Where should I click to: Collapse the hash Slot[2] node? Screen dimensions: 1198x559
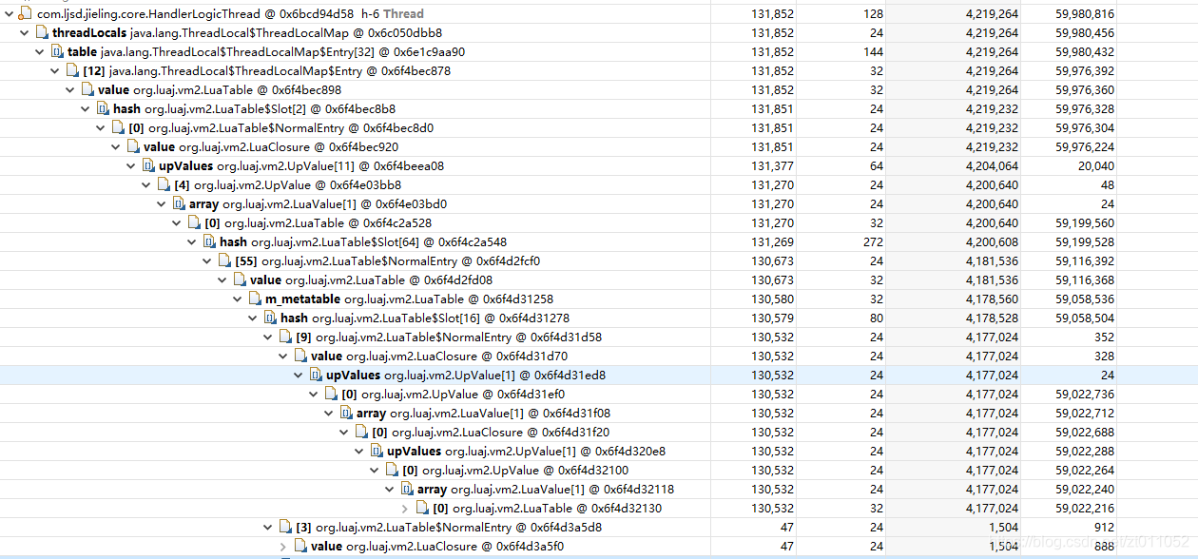pos(85,109)
